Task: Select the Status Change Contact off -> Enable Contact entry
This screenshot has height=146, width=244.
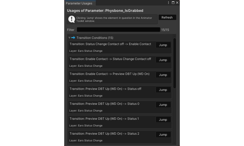Action: [120, 47]
